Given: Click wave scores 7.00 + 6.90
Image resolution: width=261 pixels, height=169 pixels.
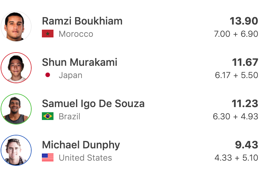Looking at the screenshot, I should [x=236, y=34].
